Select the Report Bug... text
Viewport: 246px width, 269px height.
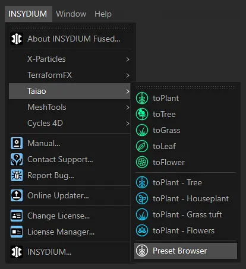pos(51,176)
